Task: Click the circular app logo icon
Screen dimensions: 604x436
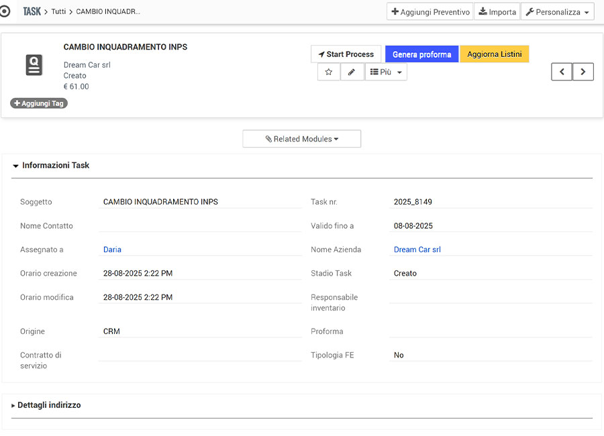Action: pyautogui.click(x=5, y=11)
